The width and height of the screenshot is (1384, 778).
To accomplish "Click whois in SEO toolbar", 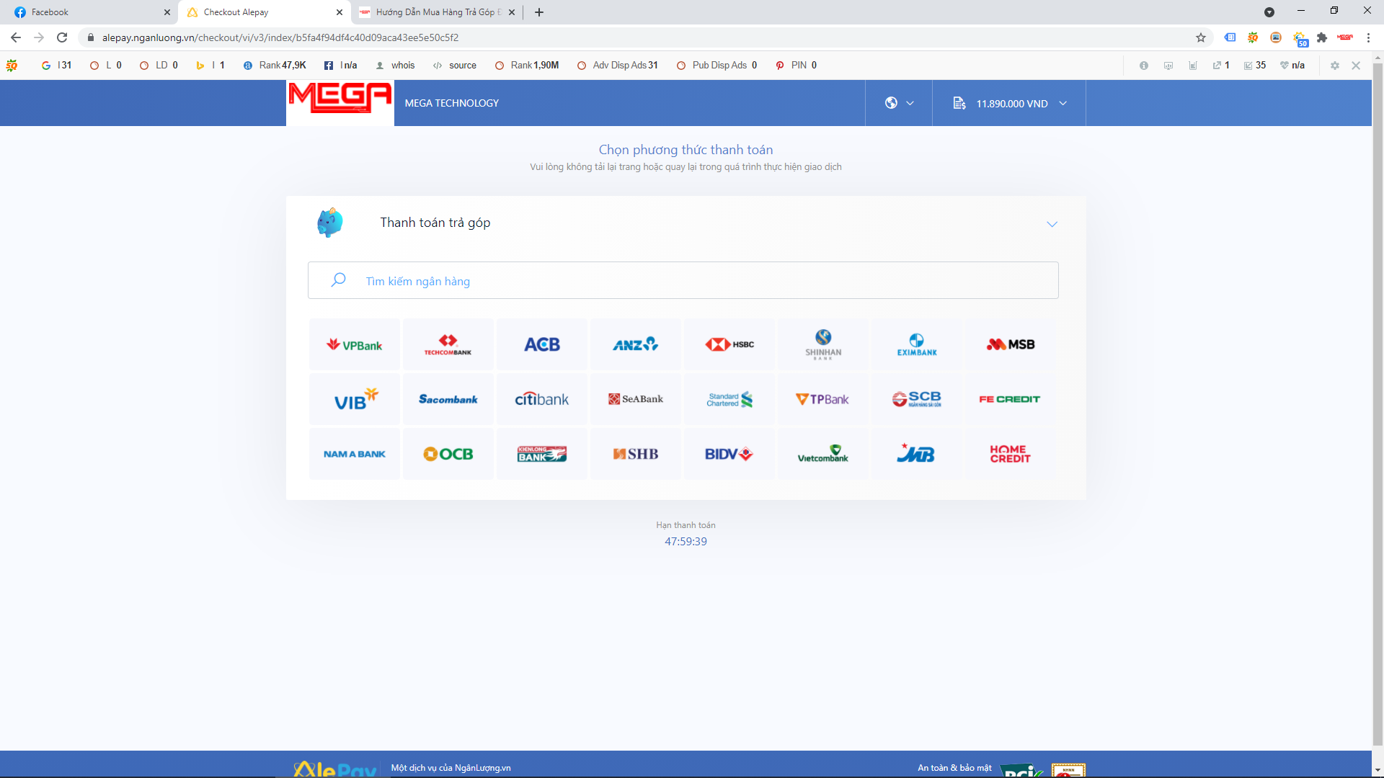I will coord(395,65).
